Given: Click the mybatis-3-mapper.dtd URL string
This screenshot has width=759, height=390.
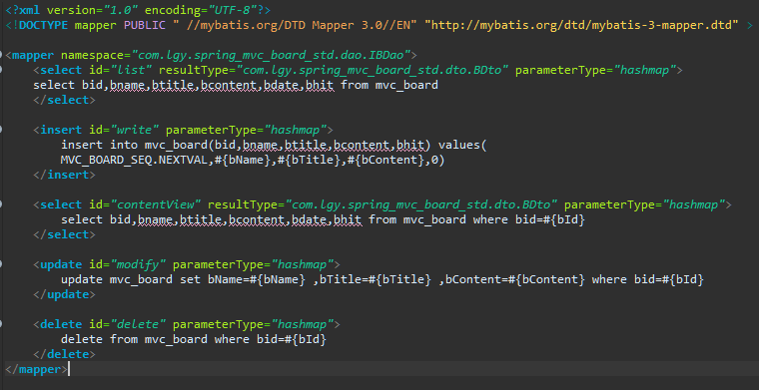Looking at the screenshot, I should 582,25.
